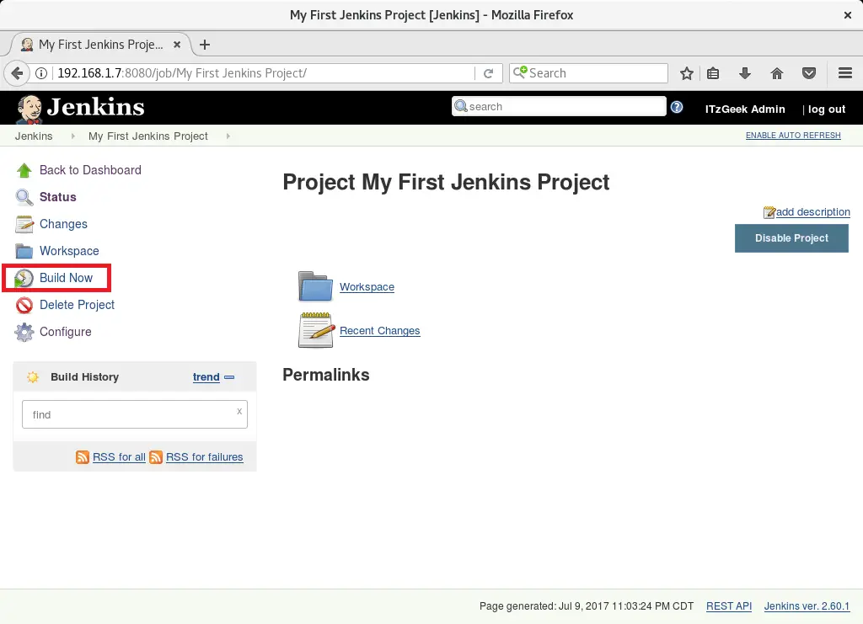This screenshot has width=863, height=624.
Task: Open Jenkins search help question mark icon
Action: click(677, 107)
